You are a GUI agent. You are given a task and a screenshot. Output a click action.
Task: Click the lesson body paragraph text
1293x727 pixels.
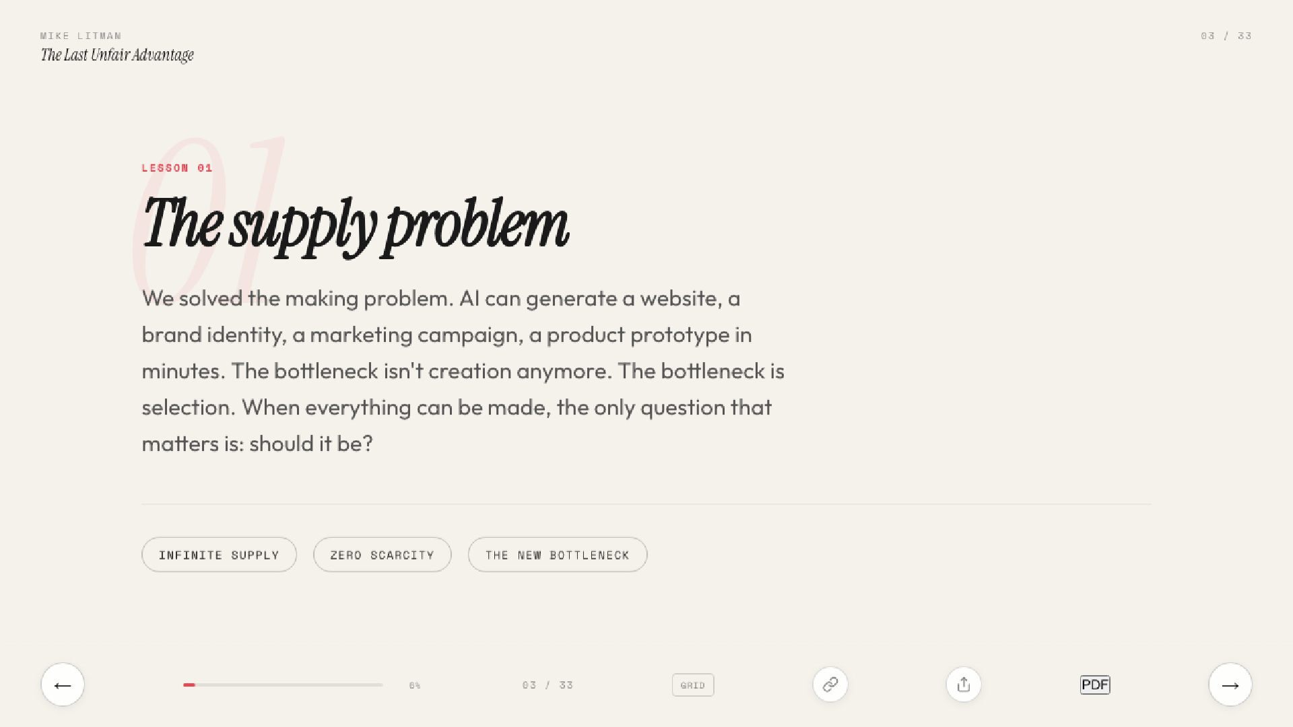point(462,371)
